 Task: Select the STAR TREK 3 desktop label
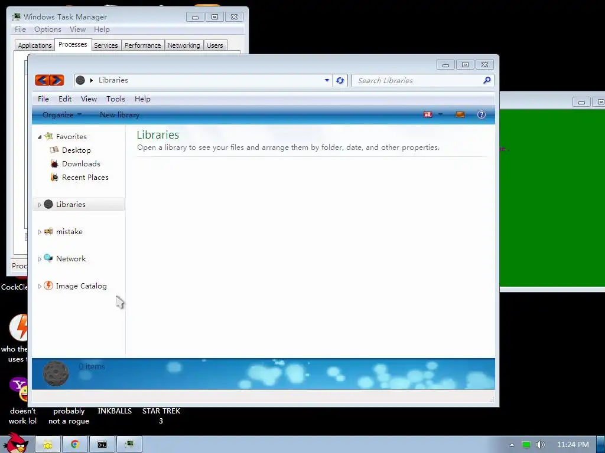[161, 416]
